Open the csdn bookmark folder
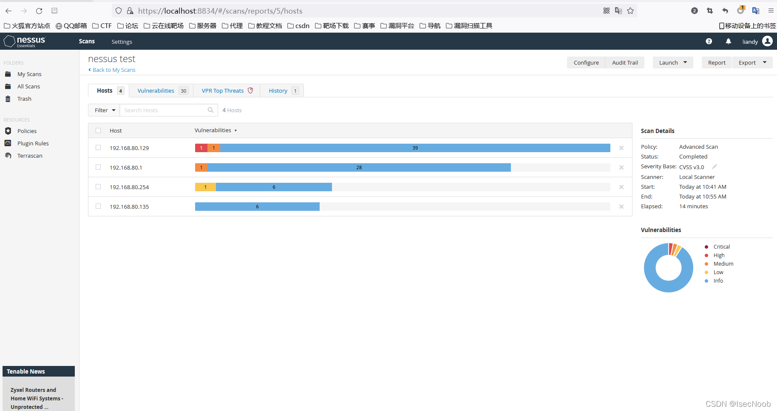777x411 pixels. [298, 26]
